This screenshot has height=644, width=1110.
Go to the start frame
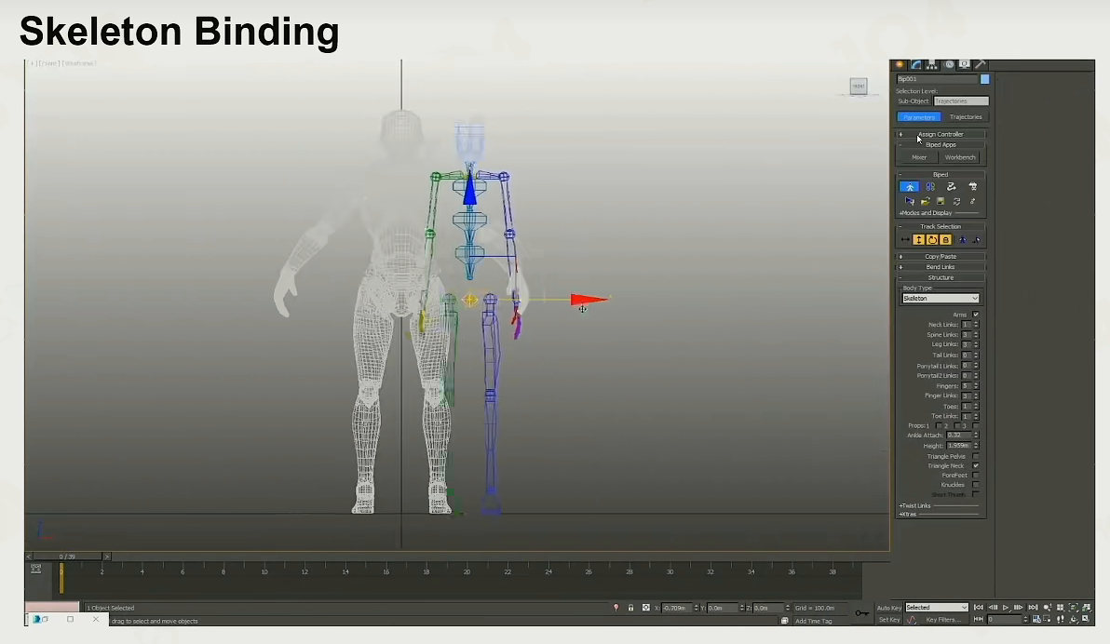(x=979, y=608)
